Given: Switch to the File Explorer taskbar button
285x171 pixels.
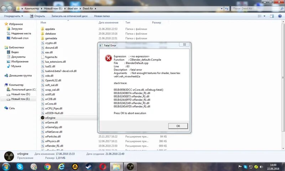Looking at the screenshot, I should pyautogui.click(x=116, y=167).
